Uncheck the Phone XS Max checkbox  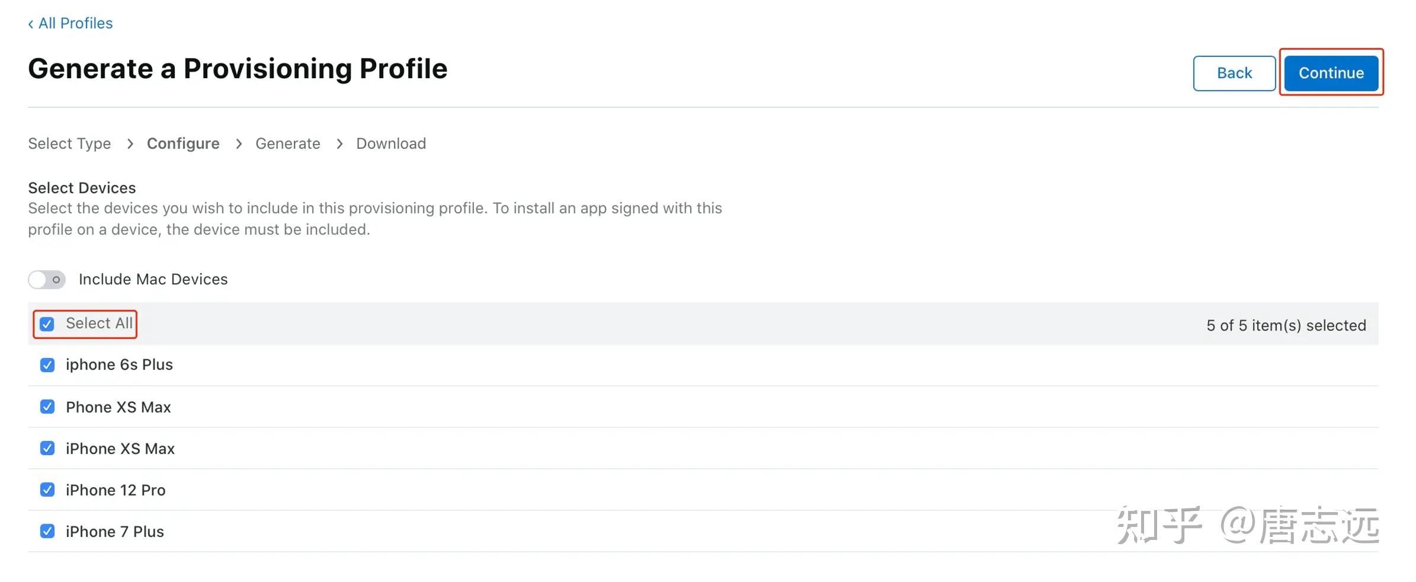click(x=47, y=407)
